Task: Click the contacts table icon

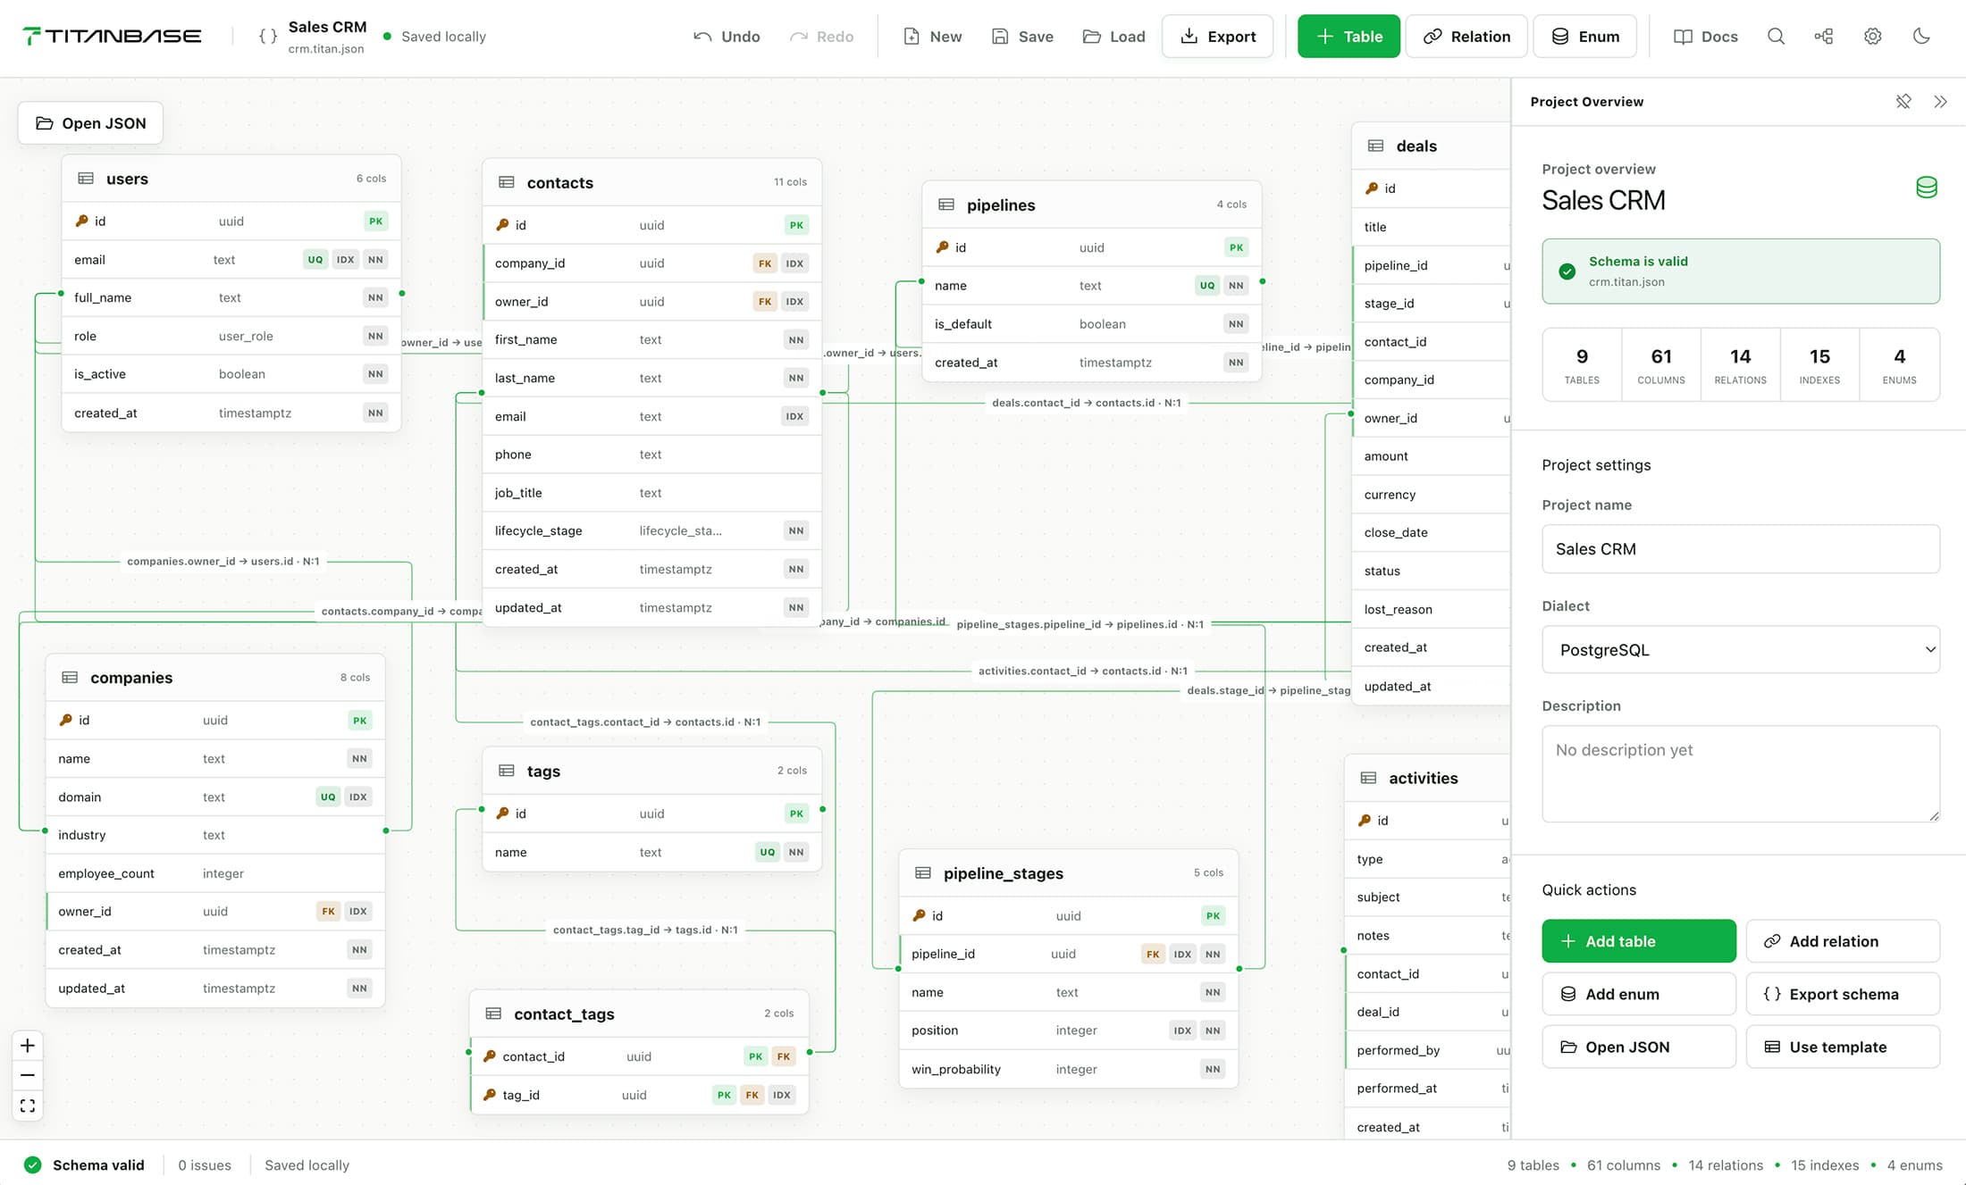Action: coord(507,182)
